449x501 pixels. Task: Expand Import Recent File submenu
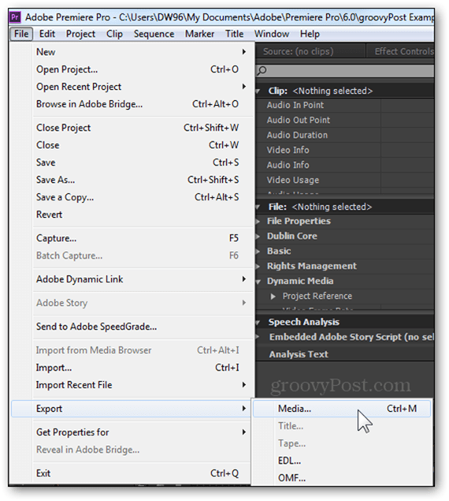click(141, 385)
